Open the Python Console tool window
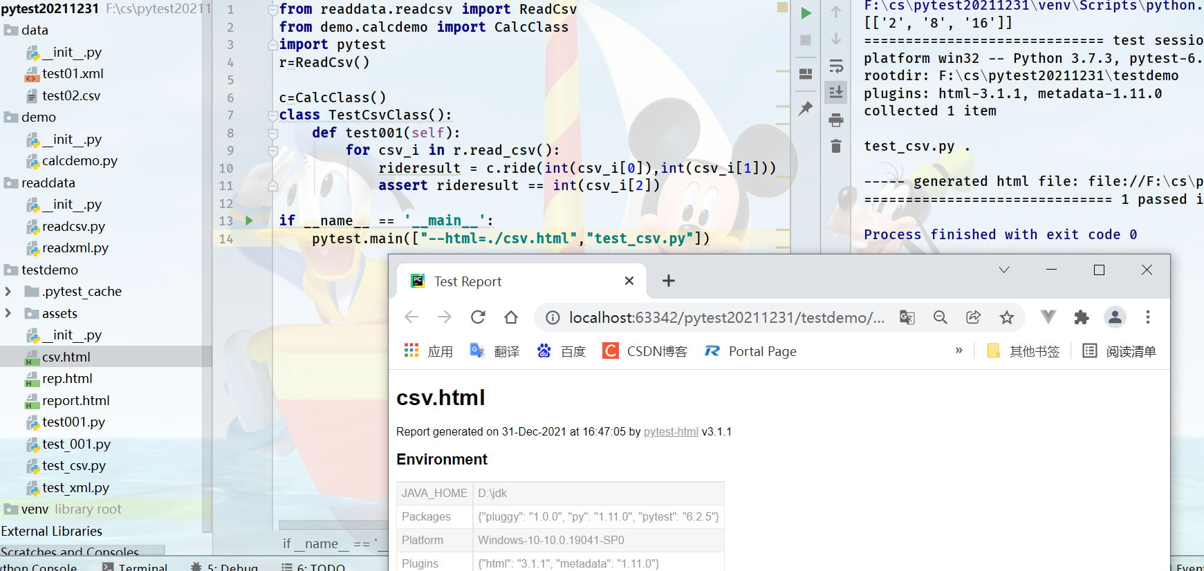Viewport: 1204px width, 571px height. point(39,567)
